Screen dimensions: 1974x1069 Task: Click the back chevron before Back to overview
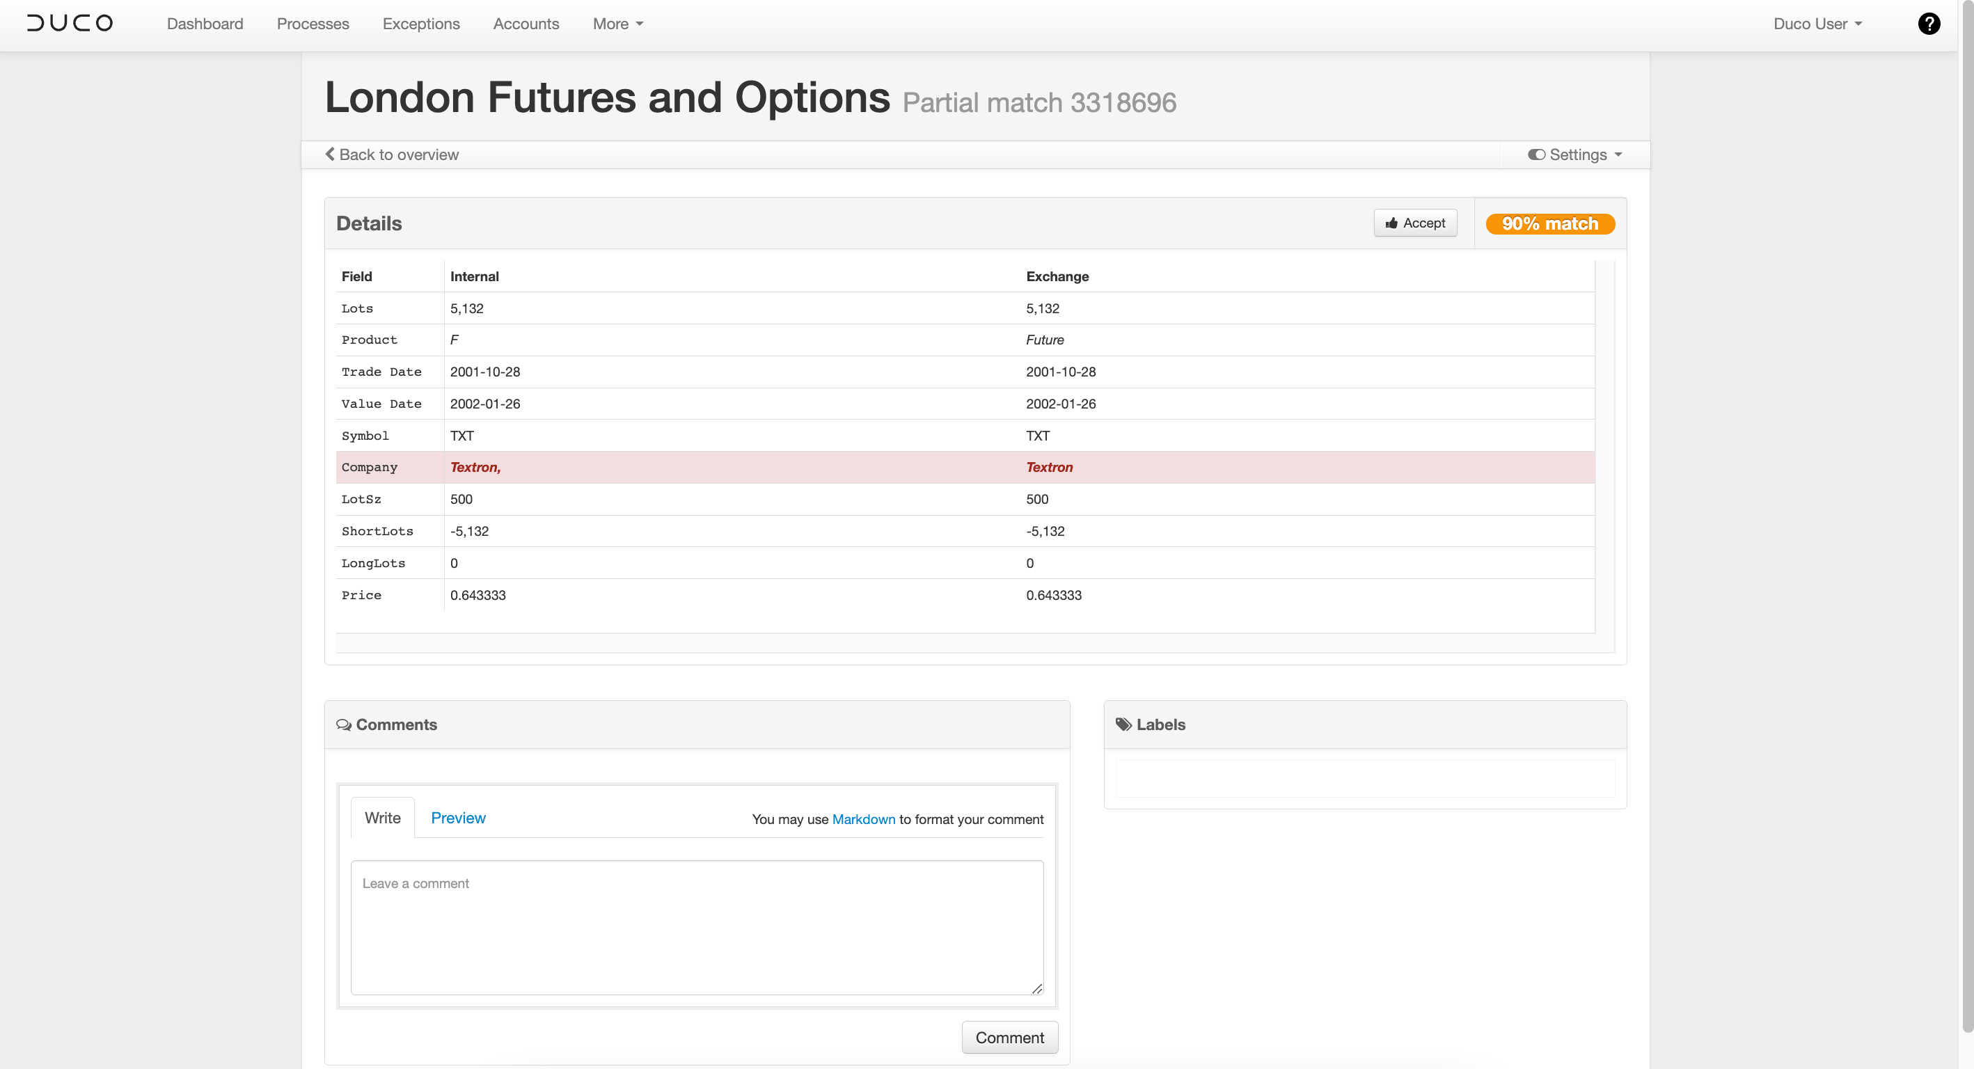tap(329, 154)
